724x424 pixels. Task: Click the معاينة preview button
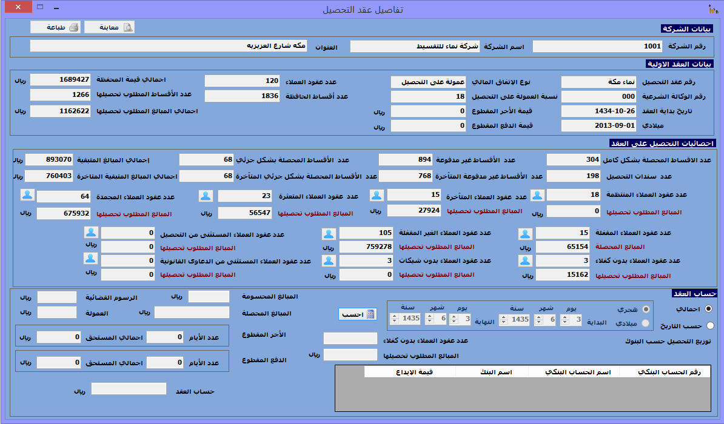tap(109, 27)
